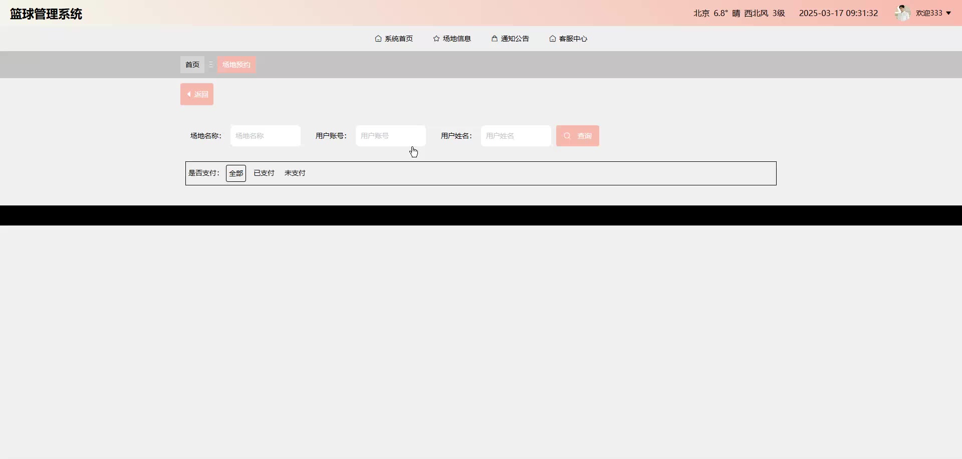962x459 pixels.
Task: Click the 北京 weather info text
Action: tap(739, 13)
